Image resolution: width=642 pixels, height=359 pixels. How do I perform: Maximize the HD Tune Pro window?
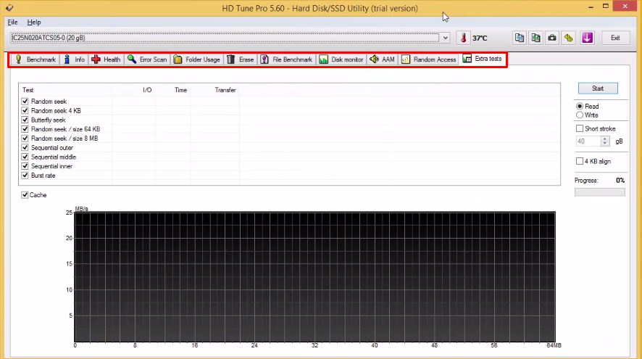click(606, 6)
